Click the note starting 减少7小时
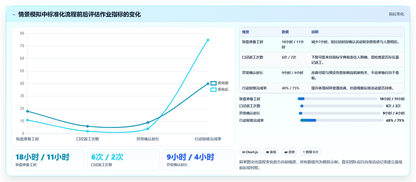416x182 pixels. [355, 42]
